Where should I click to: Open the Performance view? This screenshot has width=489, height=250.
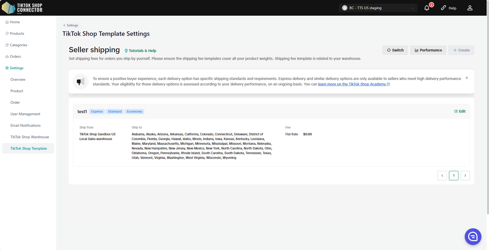[428, 50]
